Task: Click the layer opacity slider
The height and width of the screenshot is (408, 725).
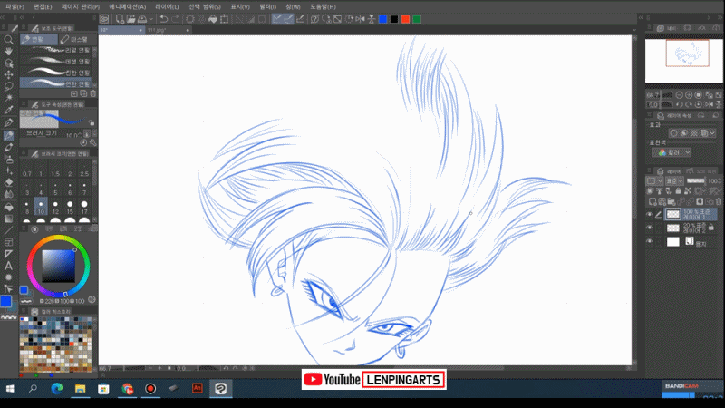Action: (695, 180)
